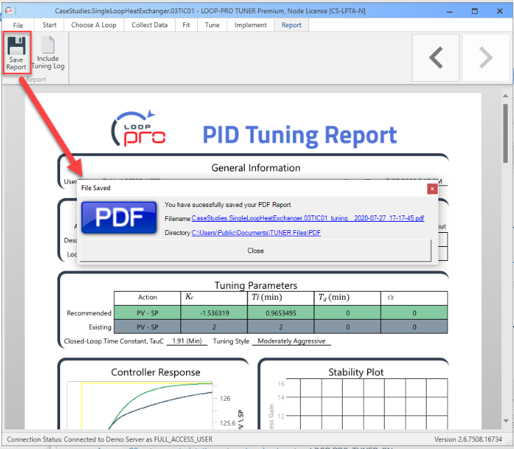Open the saved PDF filename link
The width and height of the screenshot is (514, 449).
[308, 218]
